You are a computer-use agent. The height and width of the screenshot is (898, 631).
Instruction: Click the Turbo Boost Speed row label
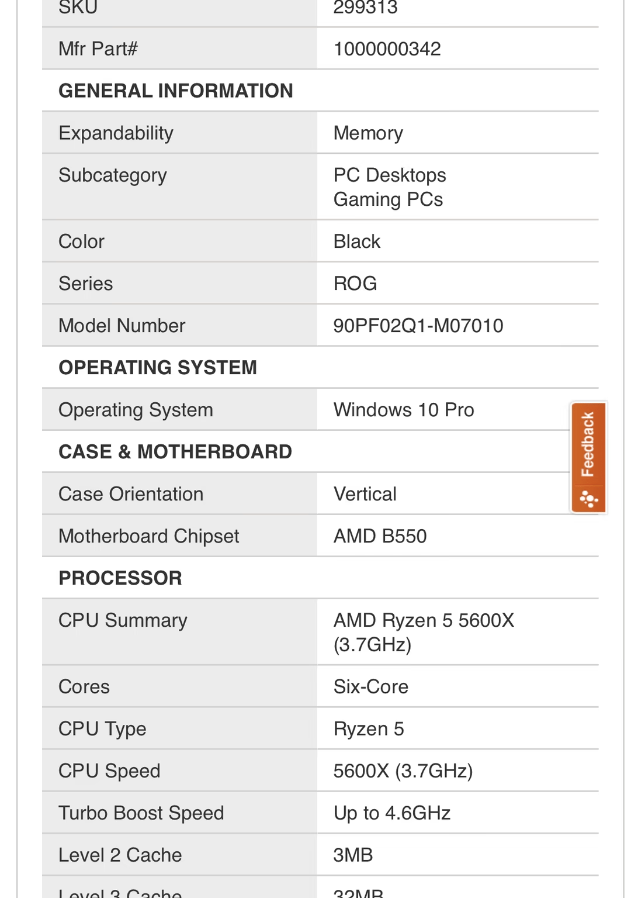pyautogui.click(x=141, y=813)
